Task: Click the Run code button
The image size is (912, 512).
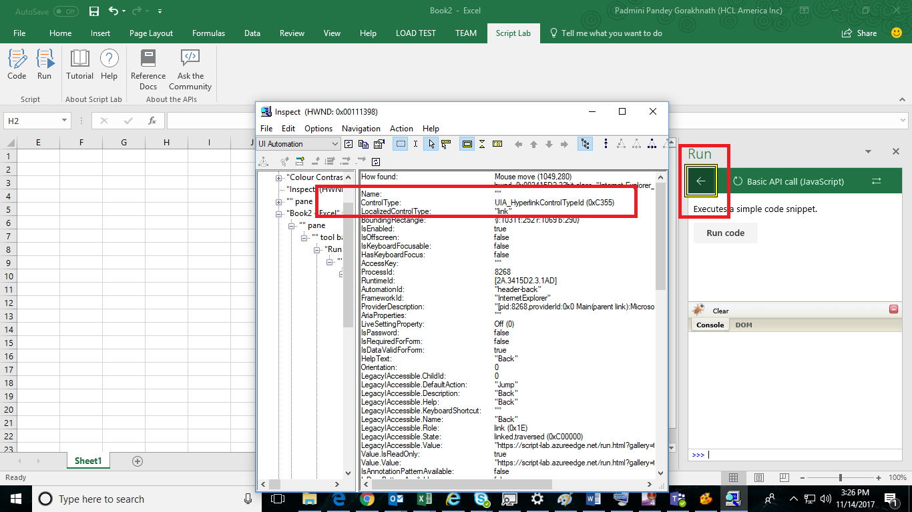Action: click(x=725, y=233)
